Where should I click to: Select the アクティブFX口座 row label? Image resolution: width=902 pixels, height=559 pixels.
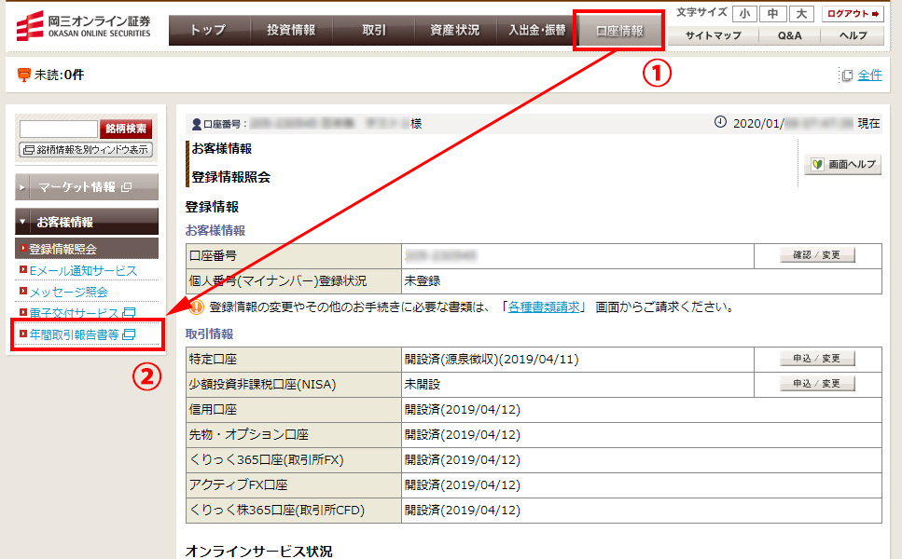point(294,484)
